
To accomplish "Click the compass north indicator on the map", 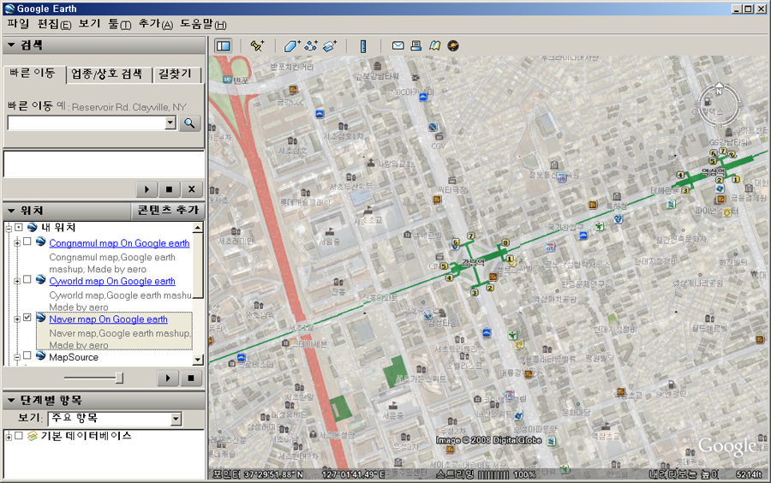I will [x=719, y=91].
